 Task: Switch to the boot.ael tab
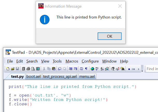point(34,76)
